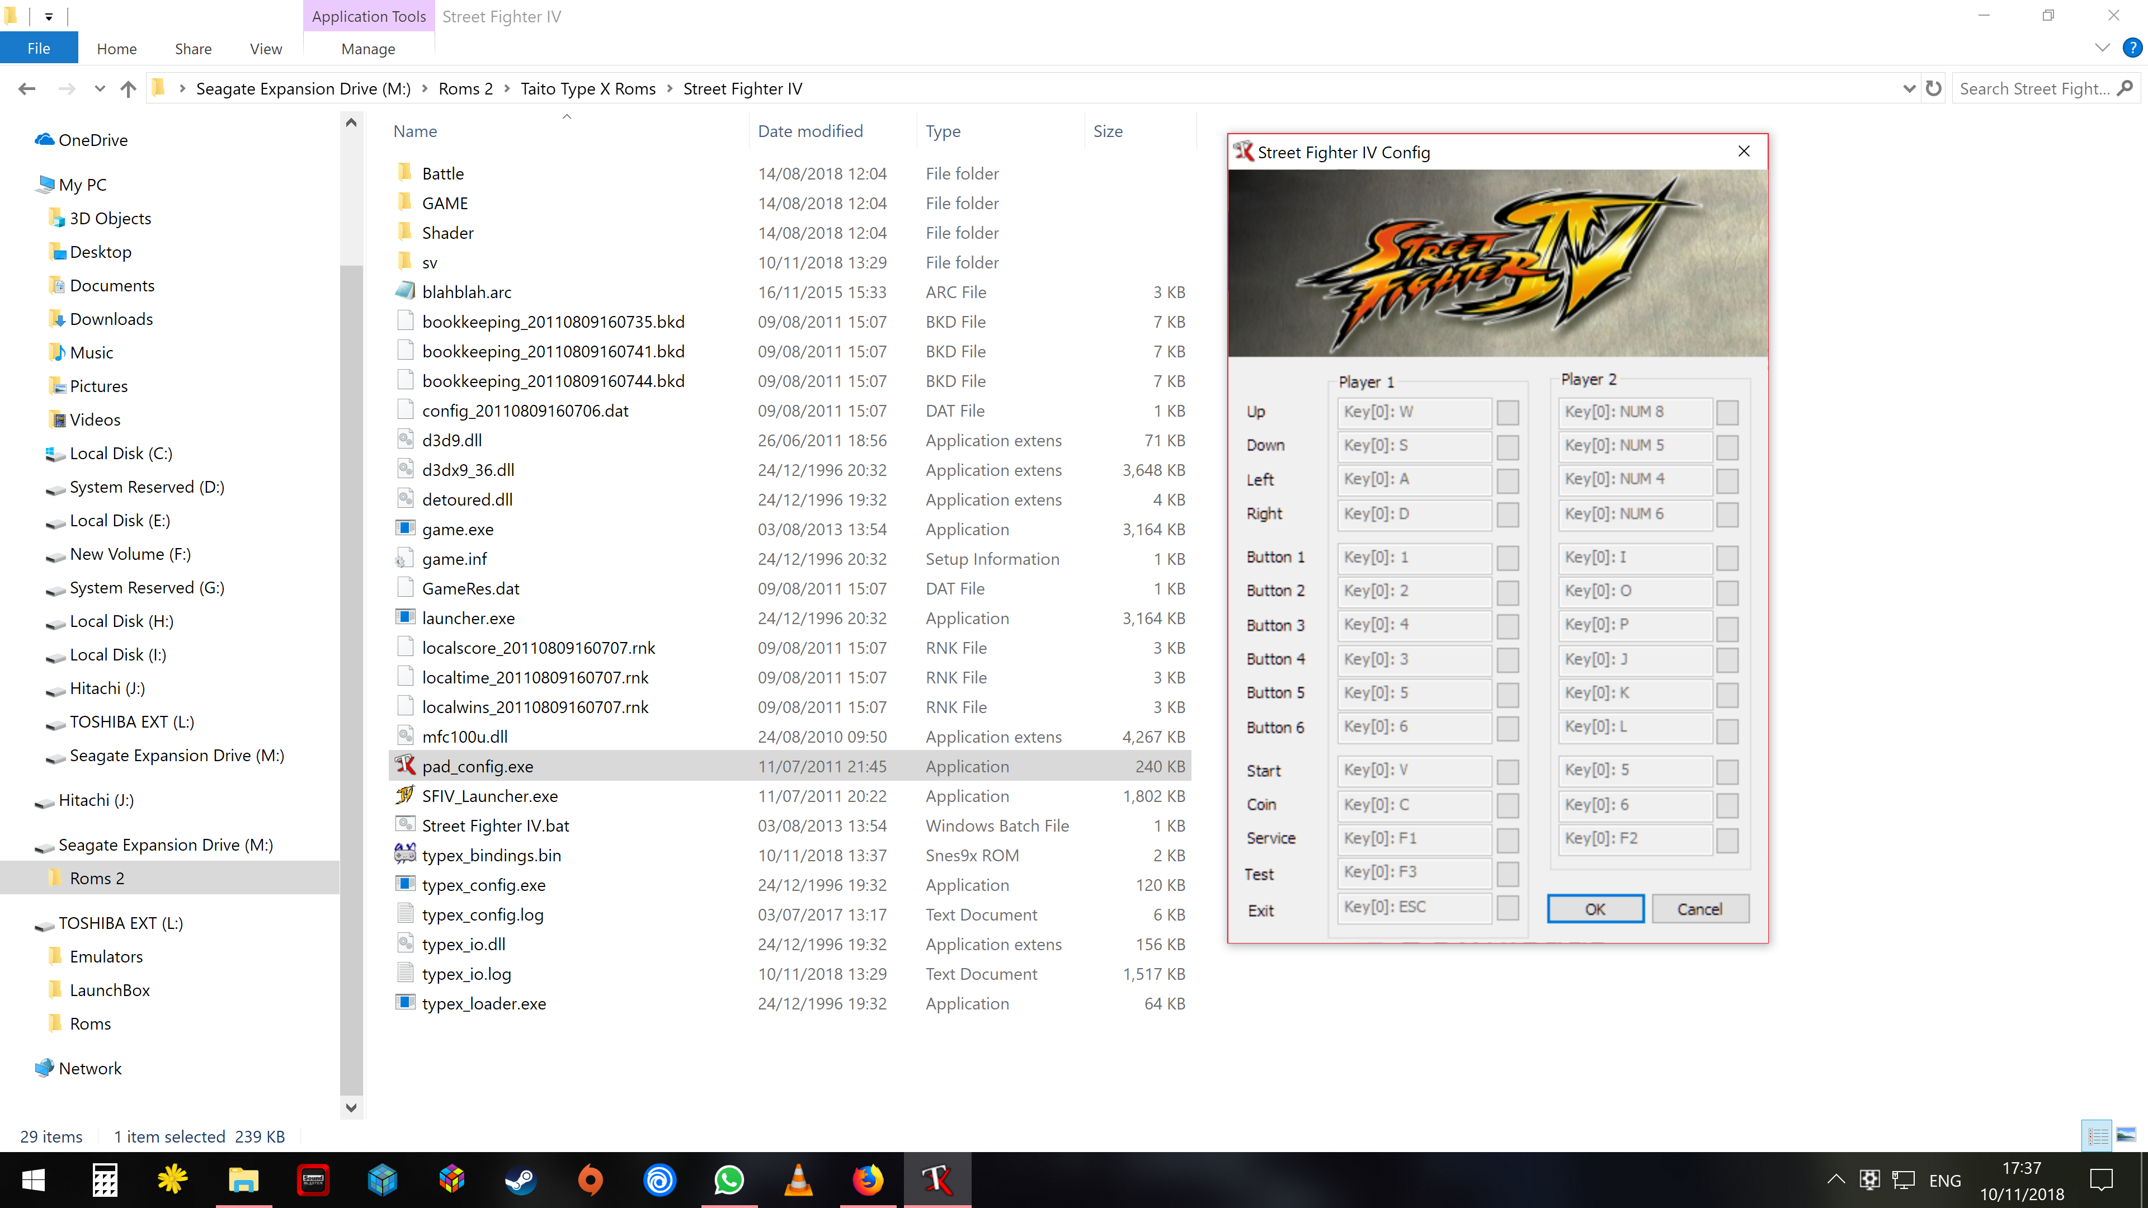This screenshot has width=2148, height=1208.
Task: Switch to large icons view button
Action: pyautogui.click(x=2126, y=1135)
